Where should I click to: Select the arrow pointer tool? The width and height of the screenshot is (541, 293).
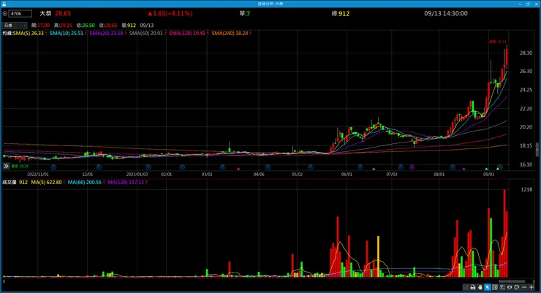pyautogui.click(x=487, y=287)
